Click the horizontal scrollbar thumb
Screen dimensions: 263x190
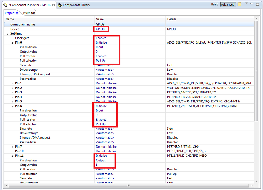click(x=129, y=186)
